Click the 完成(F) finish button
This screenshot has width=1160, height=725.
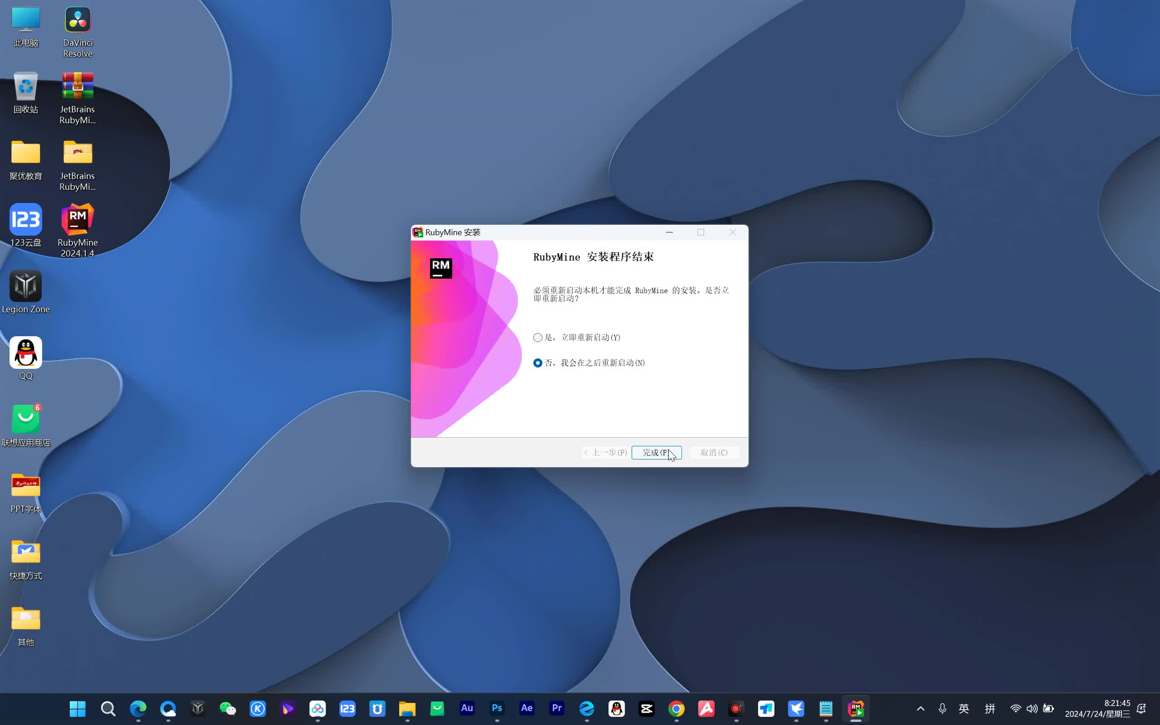pyautogui.click(x=656, y=453)
